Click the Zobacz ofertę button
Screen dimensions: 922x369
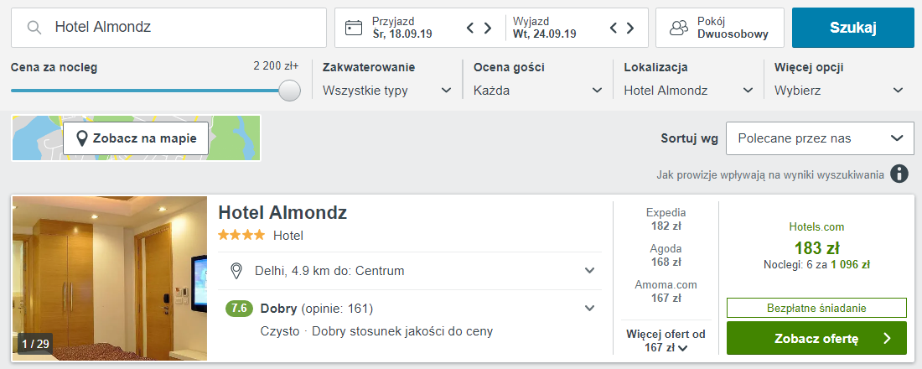click(x=816, y=339)
